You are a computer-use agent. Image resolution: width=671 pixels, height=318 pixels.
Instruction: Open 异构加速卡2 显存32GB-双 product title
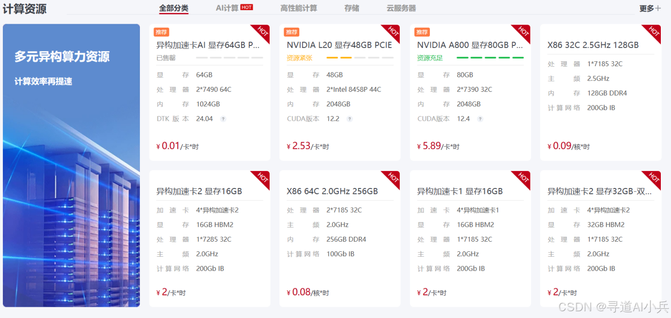[600, 191]
